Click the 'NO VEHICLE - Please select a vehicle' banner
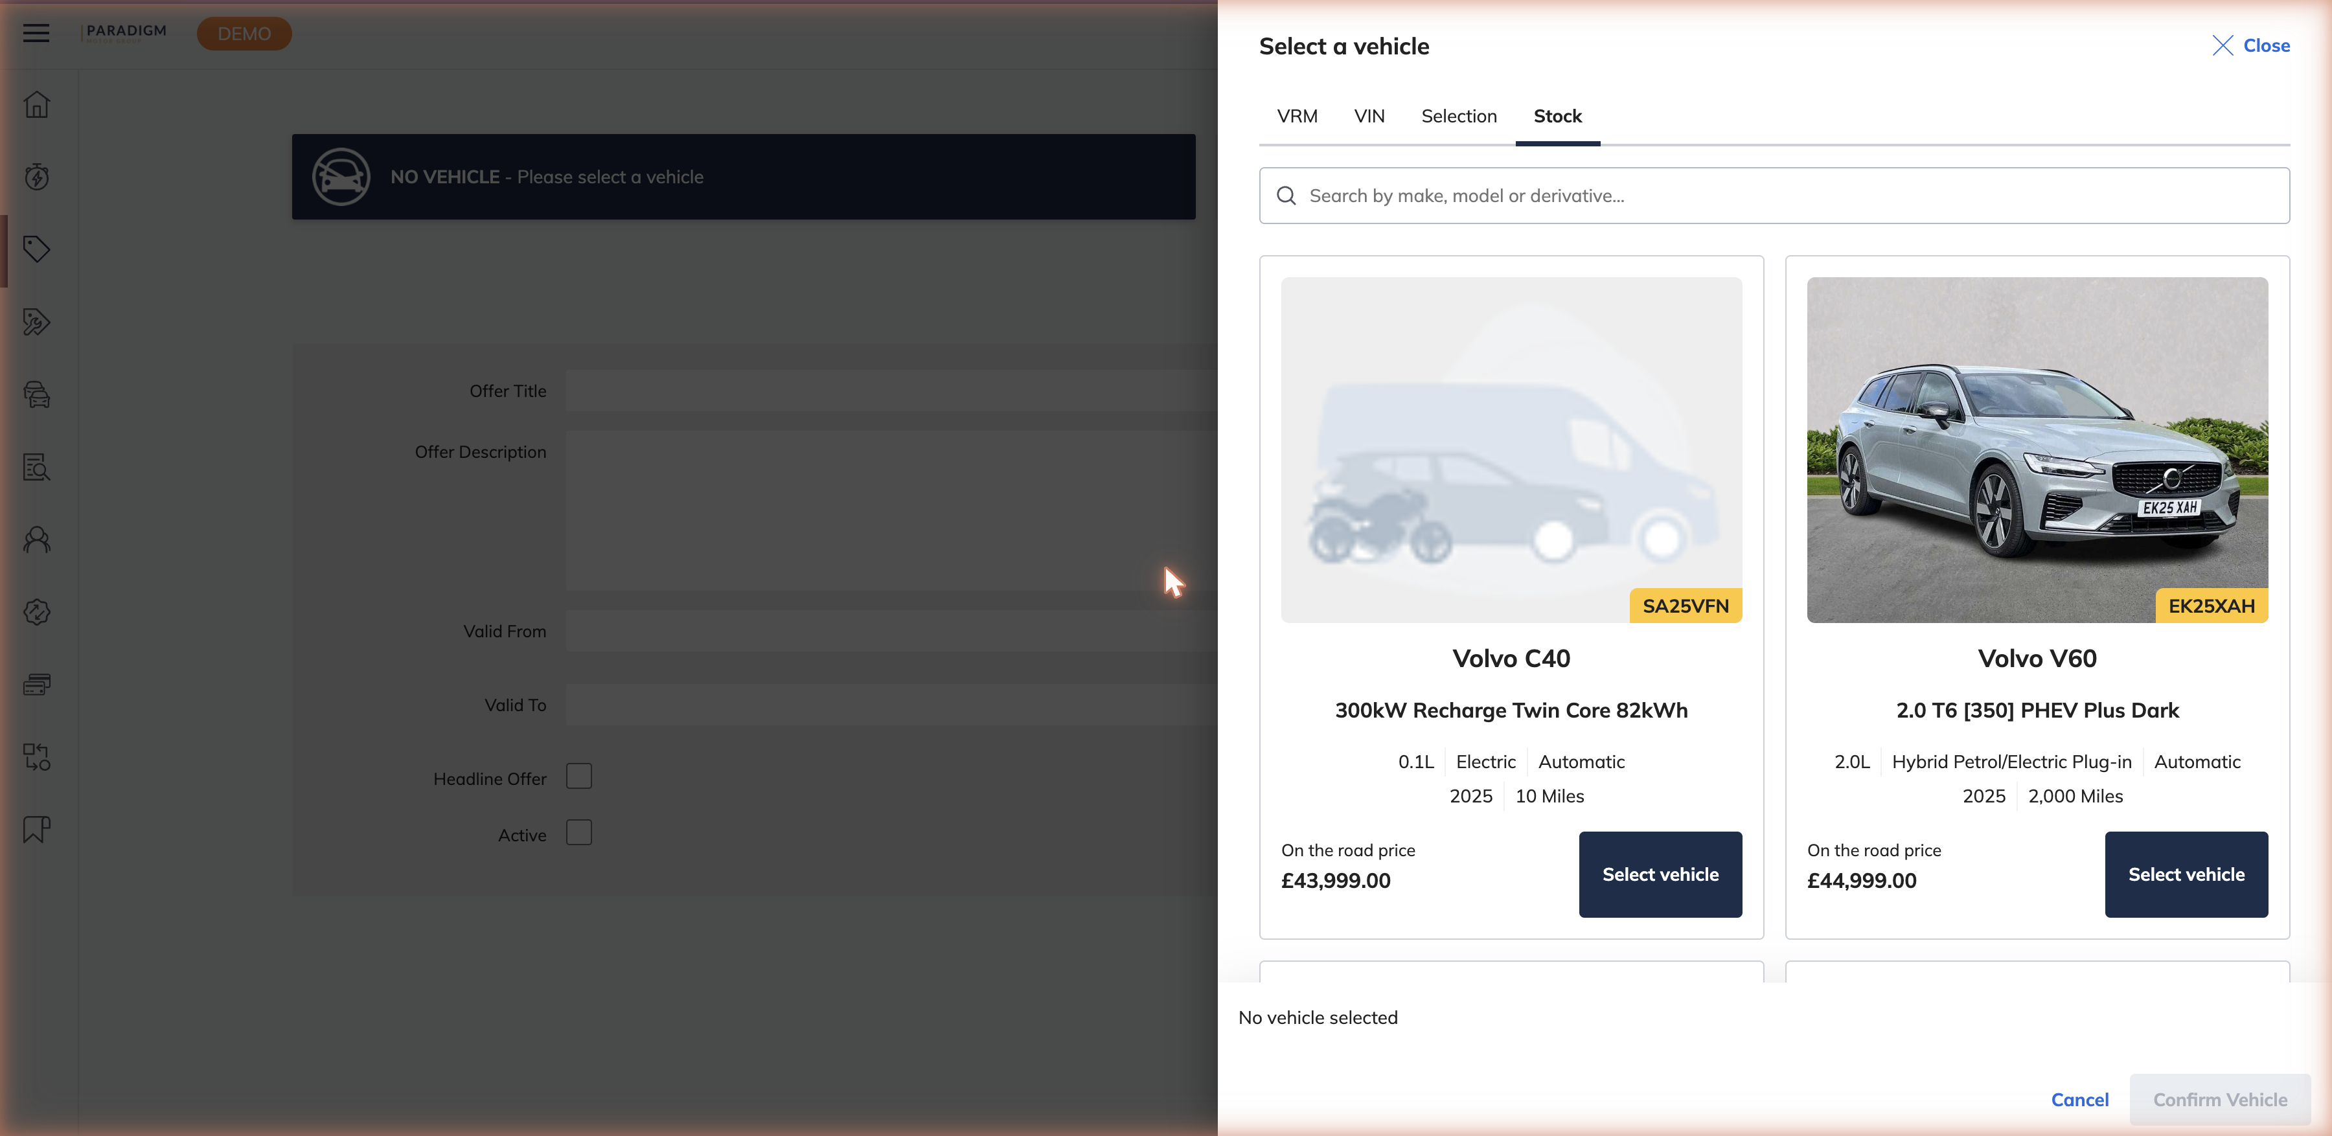This screenshot has height=1136, width=2332. point(743,177)
